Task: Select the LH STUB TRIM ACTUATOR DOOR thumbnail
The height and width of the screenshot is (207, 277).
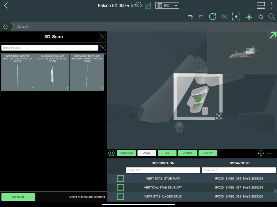Action: tap(18, 72)
